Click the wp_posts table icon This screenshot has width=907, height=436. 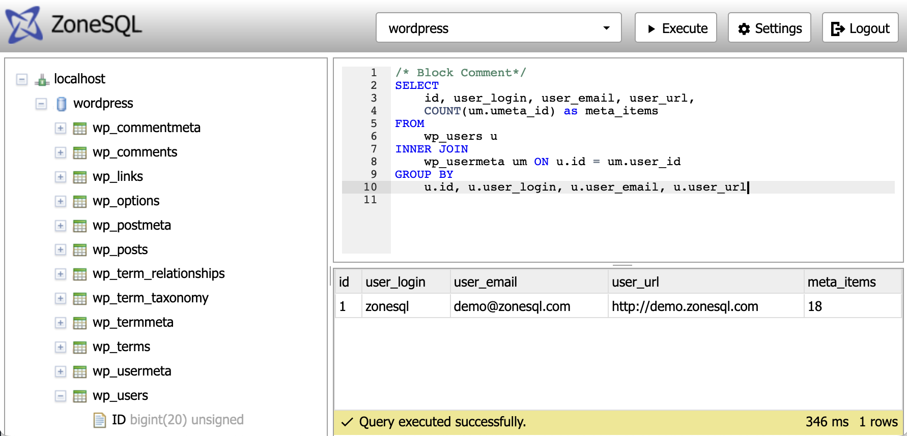(80, 250)
